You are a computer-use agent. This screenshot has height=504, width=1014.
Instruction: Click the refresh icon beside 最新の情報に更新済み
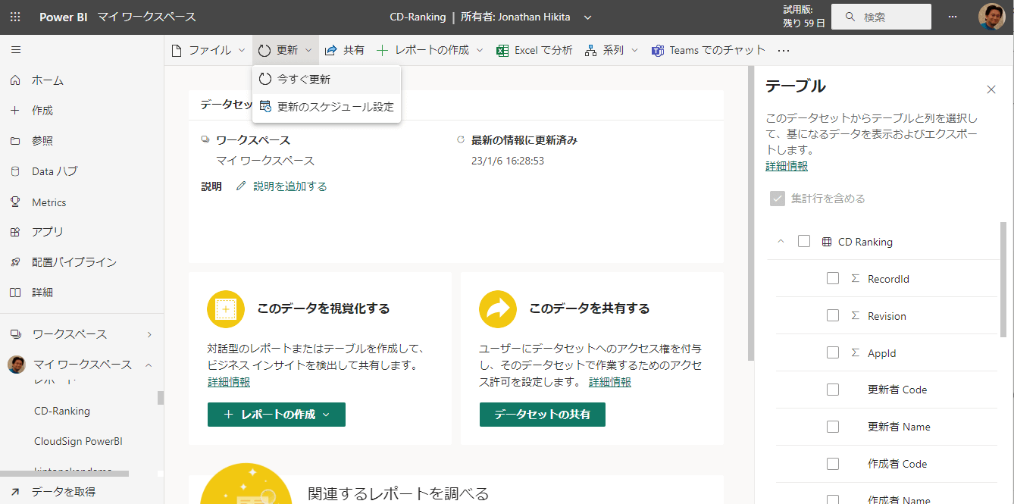(x=460, y=140)
